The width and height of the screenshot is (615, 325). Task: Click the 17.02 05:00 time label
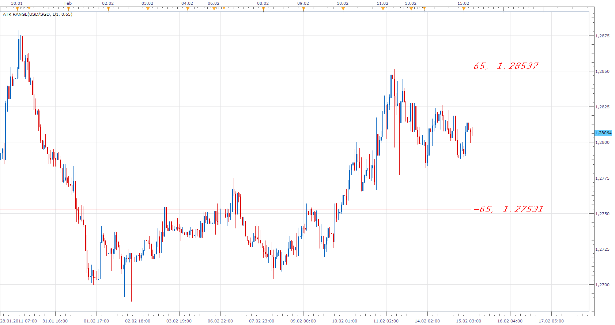pyautogui.click(x=551, y=321)
